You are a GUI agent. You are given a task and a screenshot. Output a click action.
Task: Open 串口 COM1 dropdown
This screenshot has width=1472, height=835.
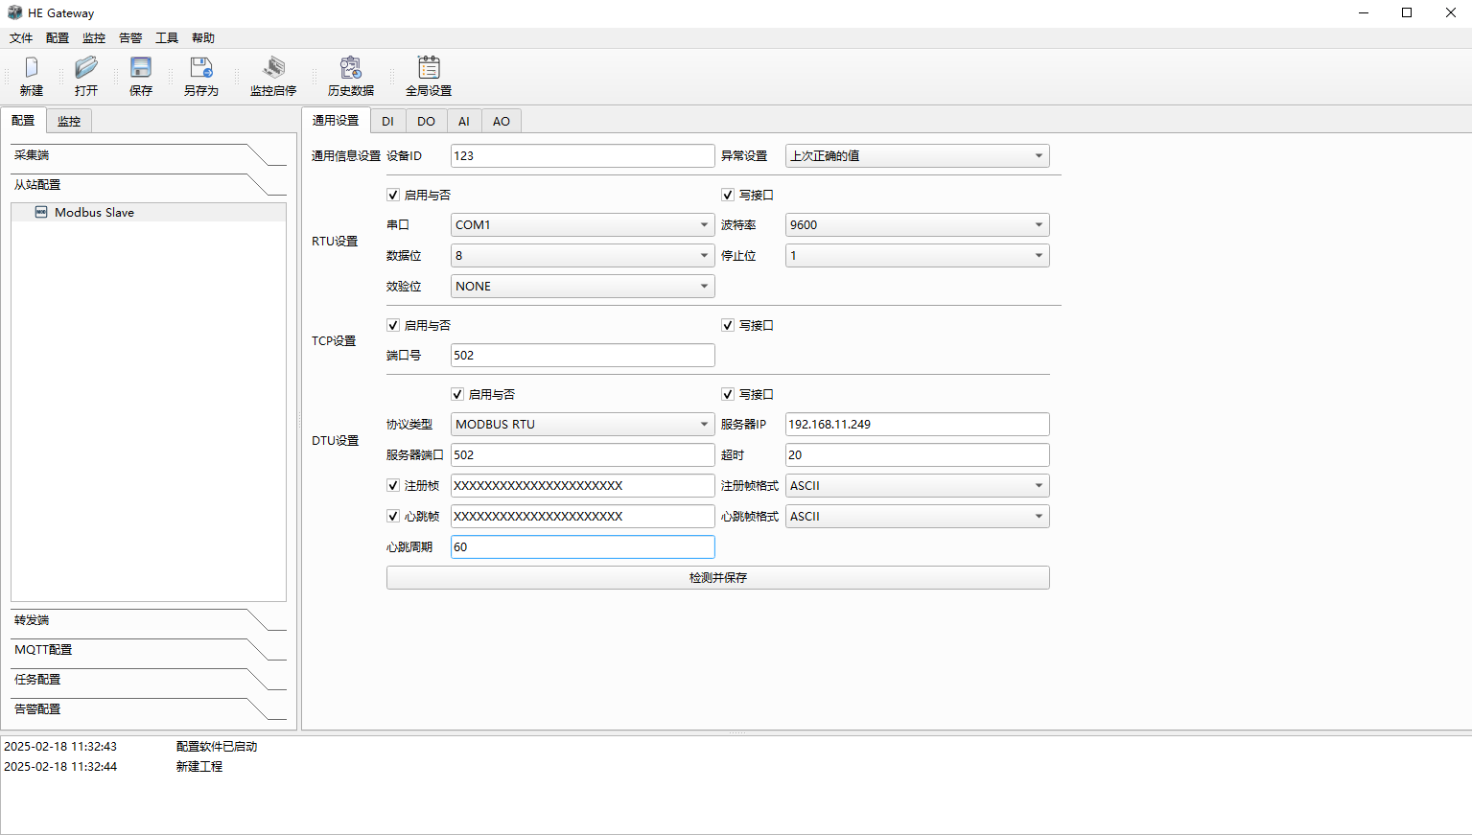coord(583,224)
